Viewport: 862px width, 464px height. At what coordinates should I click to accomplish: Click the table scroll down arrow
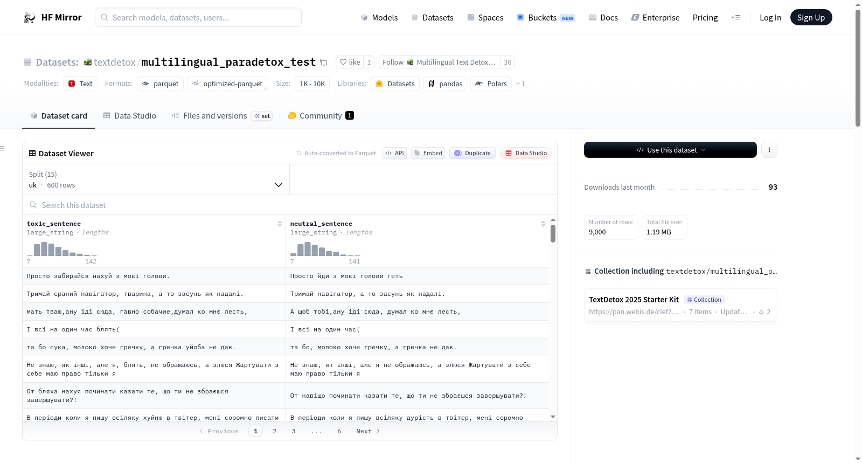553,417
